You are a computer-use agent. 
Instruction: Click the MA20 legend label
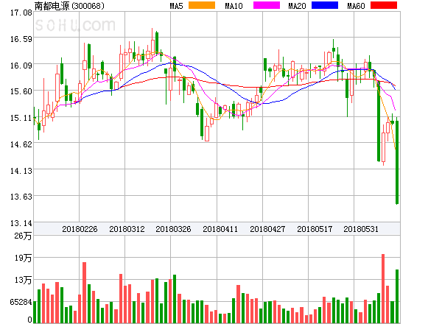point(297,6)
